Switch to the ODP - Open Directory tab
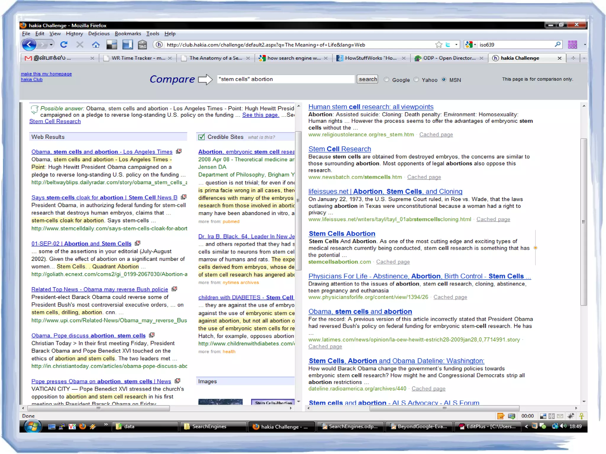 coord(449,58)
